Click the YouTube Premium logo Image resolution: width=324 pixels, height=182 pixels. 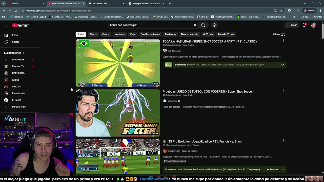pyautogui.click(x=21, y=25)
